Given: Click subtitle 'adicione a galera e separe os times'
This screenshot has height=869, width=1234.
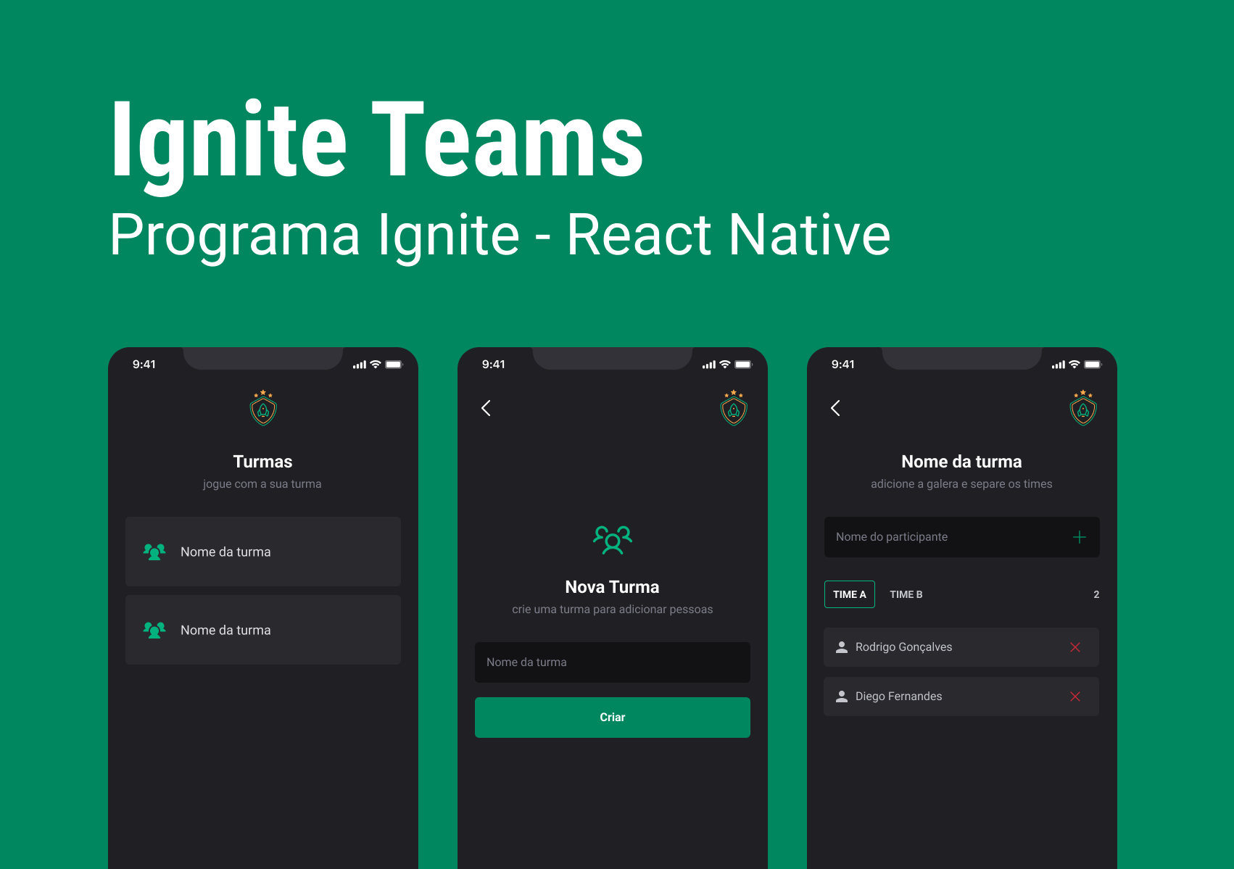Looking at the screenshot, I should coord(961,484).
